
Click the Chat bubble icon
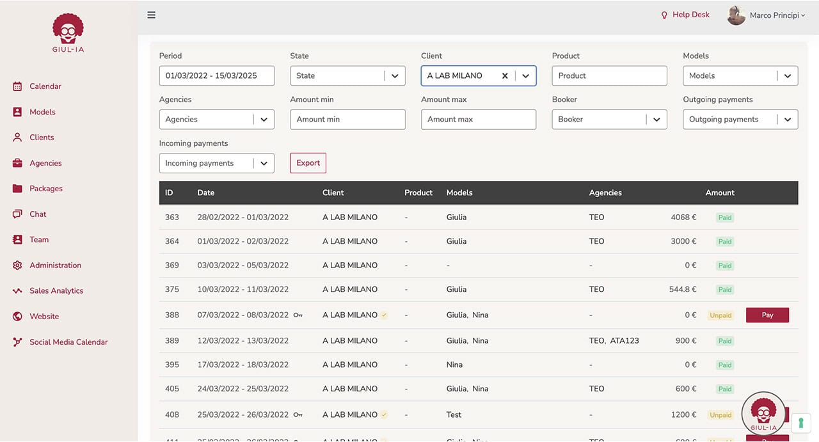(17, 214)
